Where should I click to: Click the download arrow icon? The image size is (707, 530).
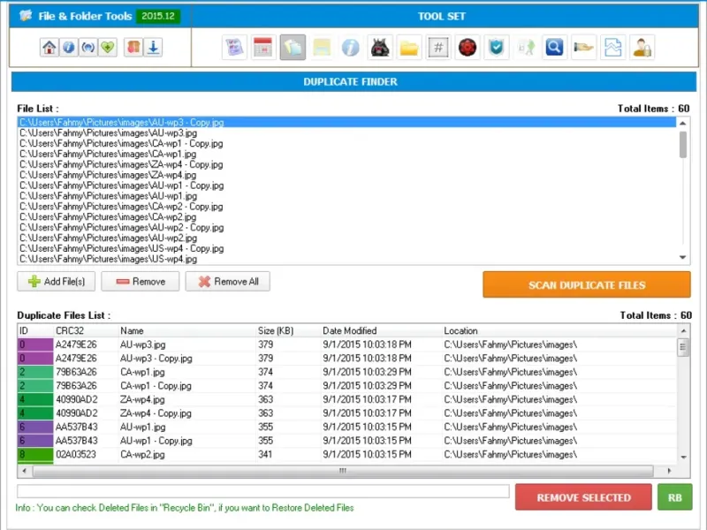tap(153, 48)
